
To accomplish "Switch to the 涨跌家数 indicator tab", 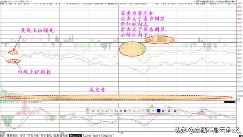I will tap(12, 135).
